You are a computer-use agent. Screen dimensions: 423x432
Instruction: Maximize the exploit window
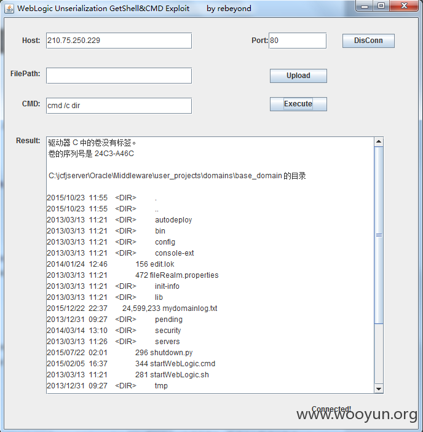[381, 6]
